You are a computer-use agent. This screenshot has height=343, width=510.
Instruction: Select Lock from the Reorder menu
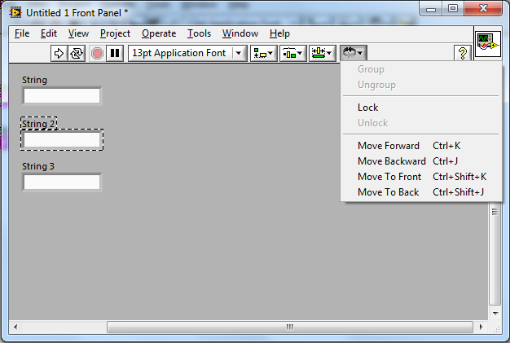(x=367, y=108)
